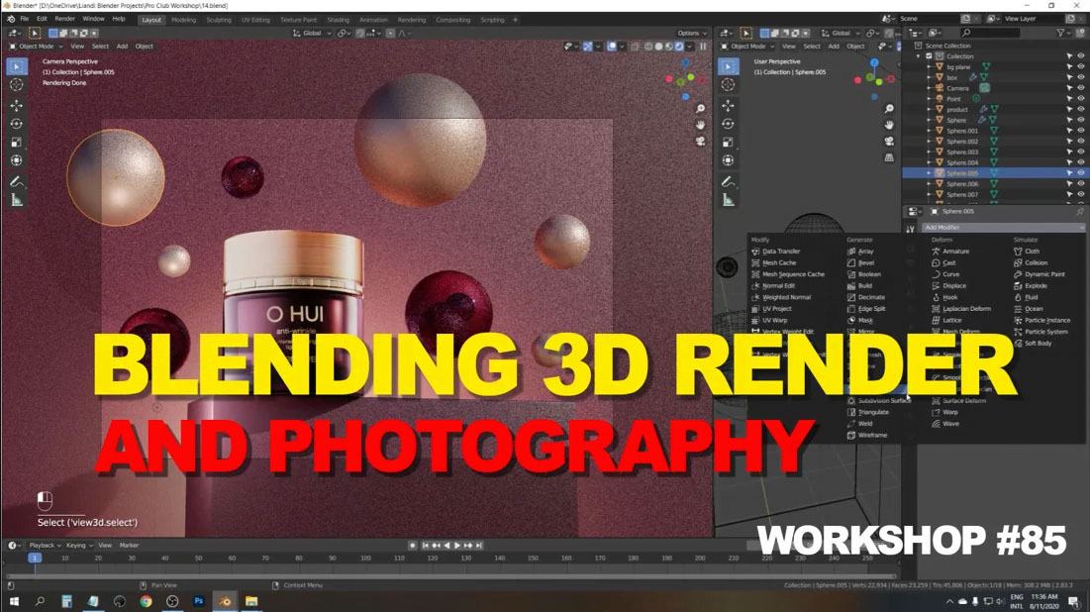Open the Global orientation dropdown in the left header
1090x612 pixels.
coord(312,33)
